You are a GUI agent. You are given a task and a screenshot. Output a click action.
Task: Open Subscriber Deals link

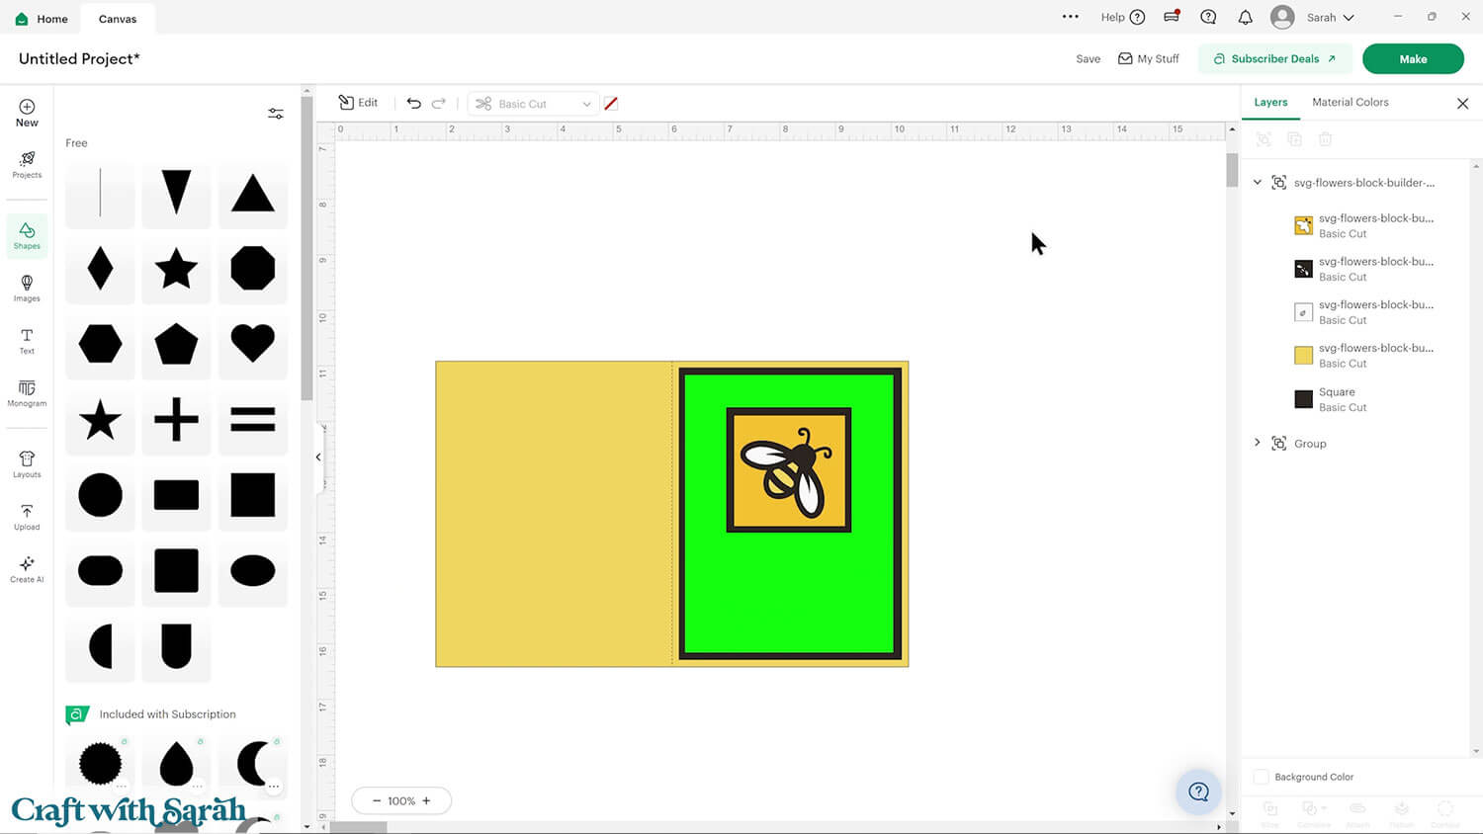coord(1274,59)
